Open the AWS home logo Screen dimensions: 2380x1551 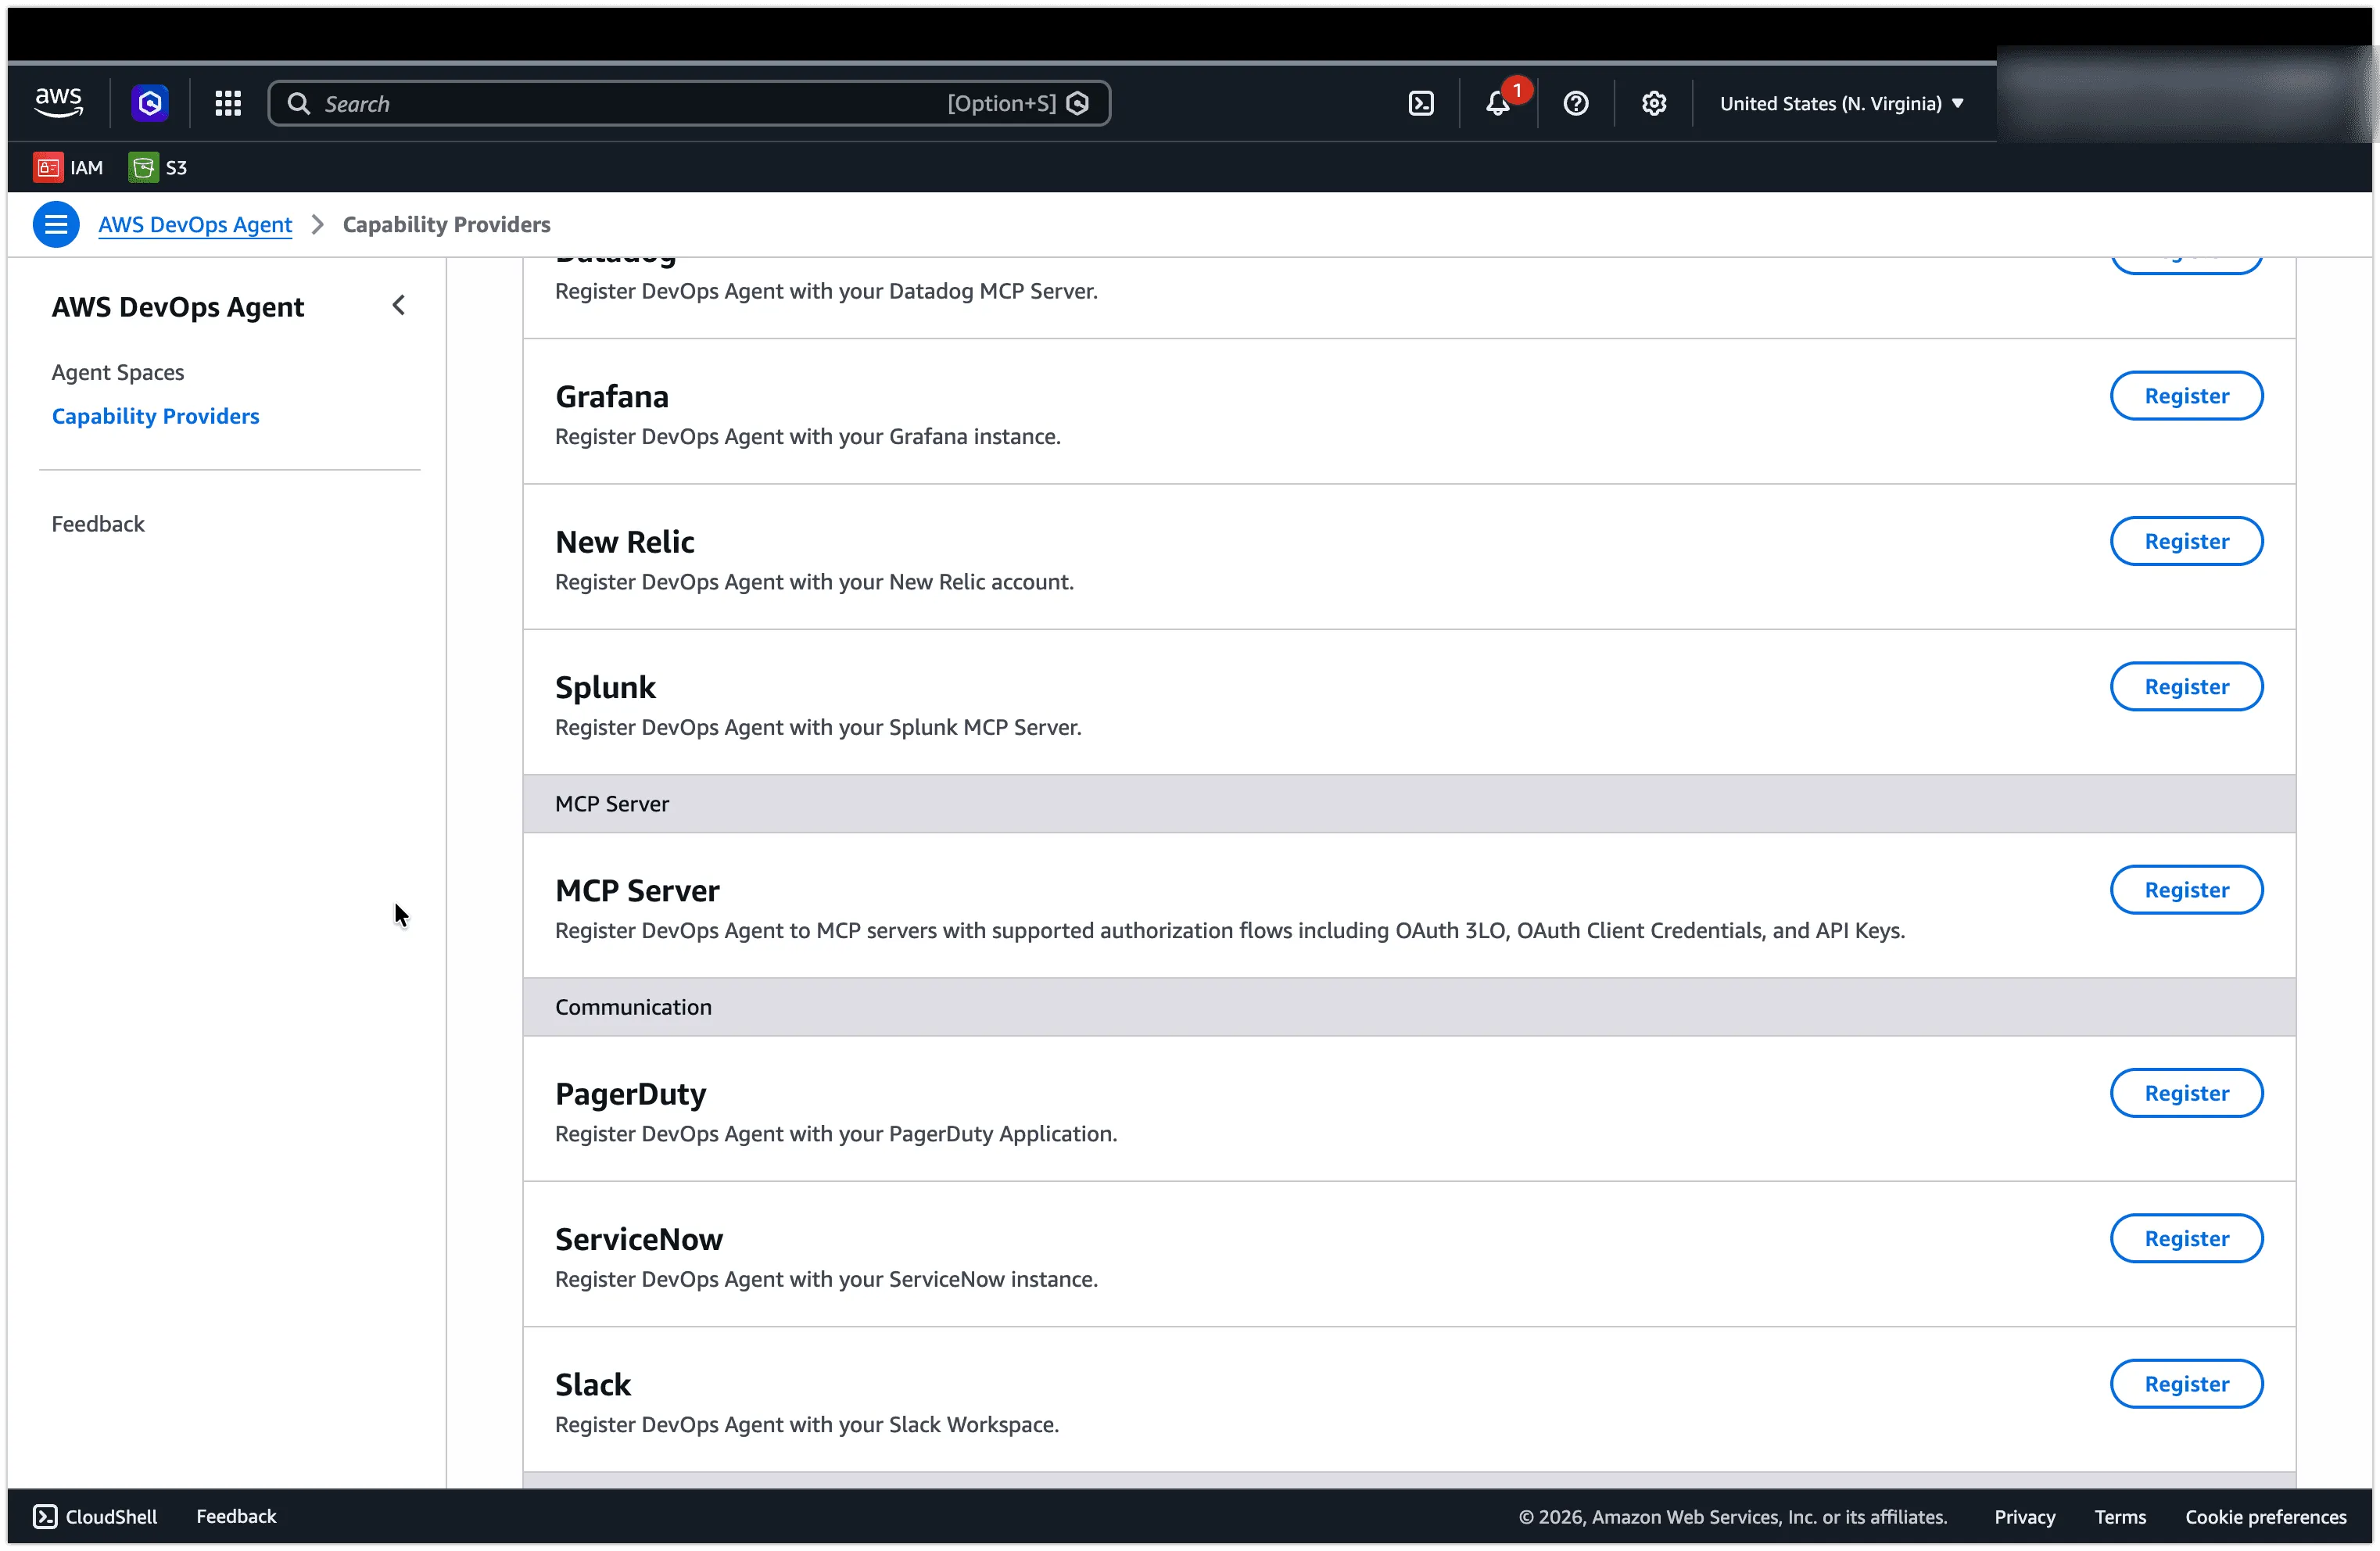59,103
